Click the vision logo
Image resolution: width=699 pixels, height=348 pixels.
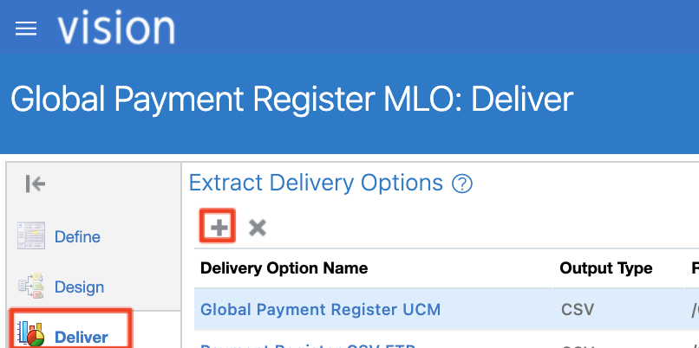coord(116,28)
